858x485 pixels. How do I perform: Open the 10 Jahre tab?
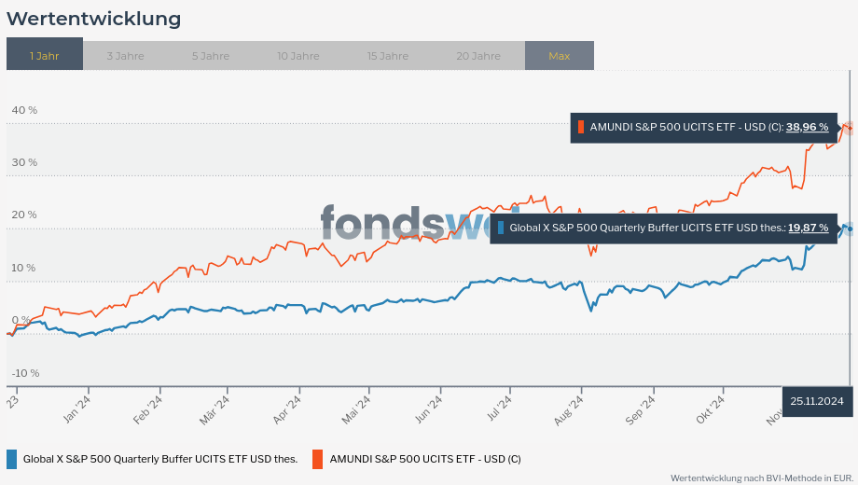coord(298,55)
